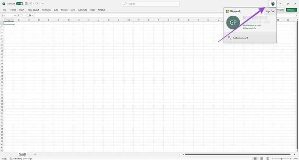
Task: Toggle the AutoSave switch
Action: pos(19,3)
